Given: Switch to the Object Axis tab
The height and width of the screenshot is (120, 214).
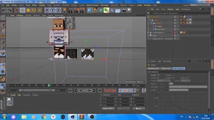Looking at the screenshot, I should (166, 68).
